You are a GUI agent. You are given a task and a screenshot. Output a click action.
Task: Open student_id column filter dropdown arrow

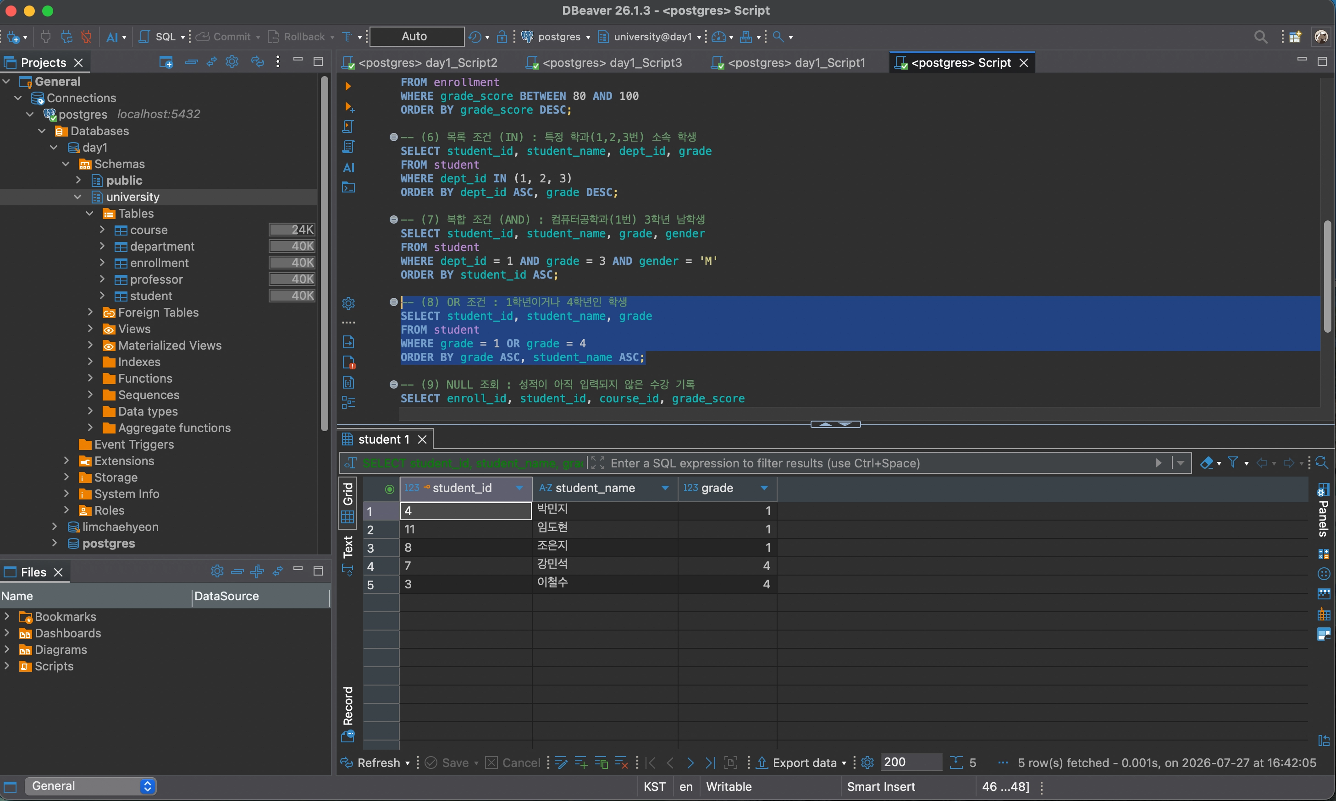[519, 488]
